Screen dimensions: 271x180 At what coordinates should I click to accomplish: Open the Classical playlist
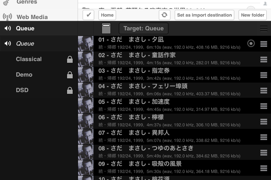tap(29, 59)
